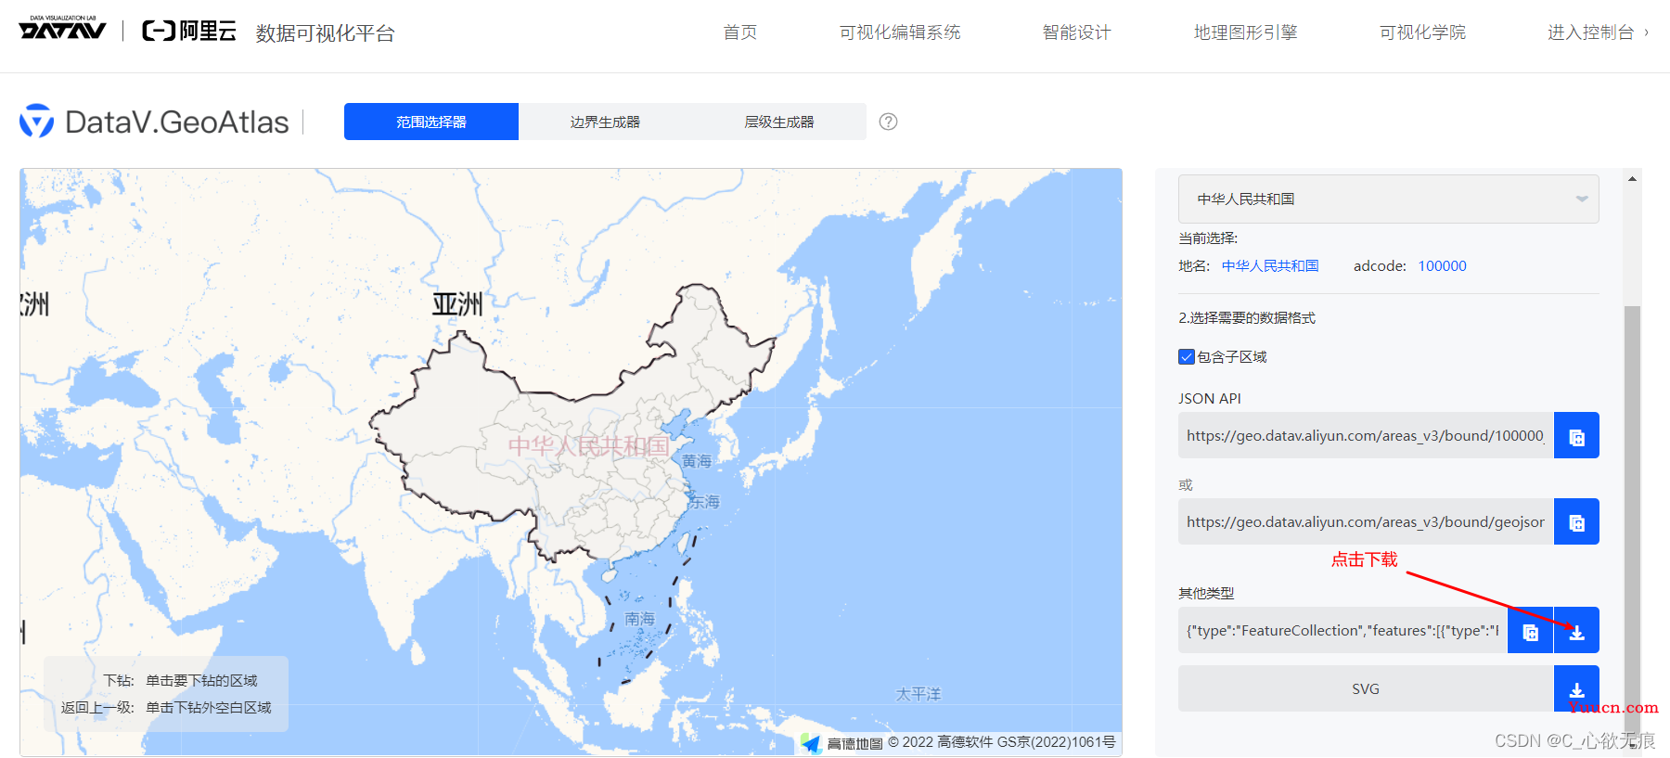The image size is (1670, 758).
Task: Uncheck the 包含子区域 checkbox
Action: 1187,356
